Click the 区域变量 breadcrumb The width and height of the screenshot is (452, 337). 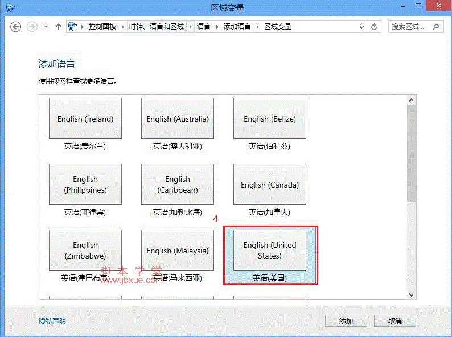tap(278, 27)
